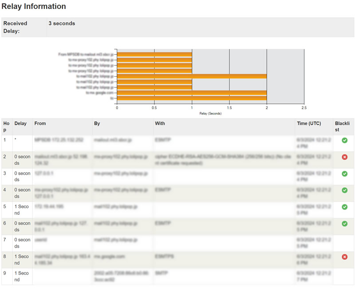Viewport: 355px width, 296px height.
Task: Click the green check icon for hop 5
Action: pyautogui.click(x=344, y=207)
